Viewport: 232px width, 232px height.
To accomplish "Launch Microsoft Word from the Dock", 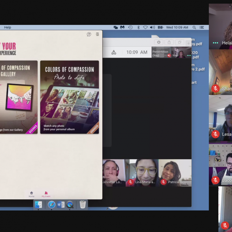I will [x=60, y=205].
